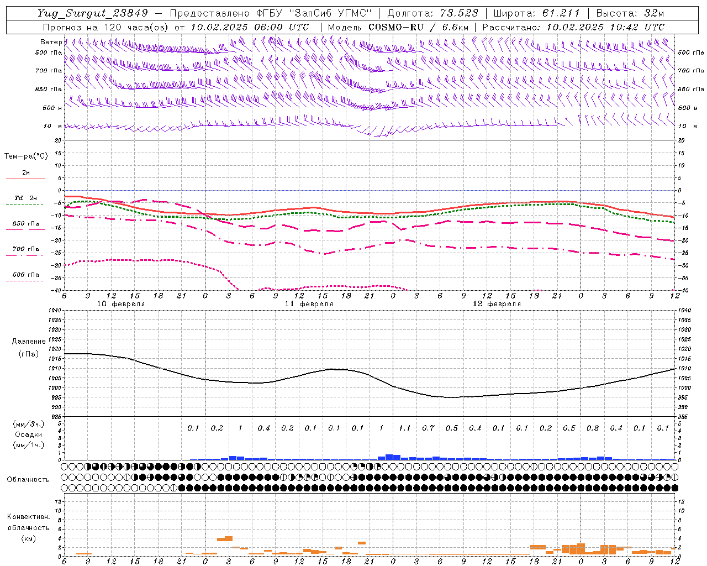The width and height of the screenshot is (707, 566).
Task: Click the Широта: 61.211 value
Action: pyautogui.click(x=536, y=13)
